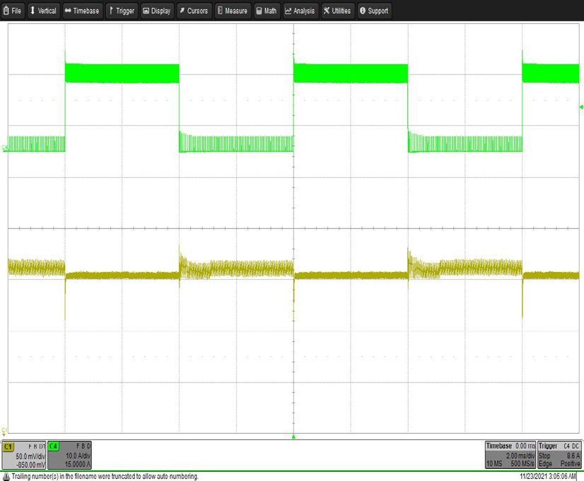Open the Measure menu
Screen dimensions: 584x481
click(233, 11)
